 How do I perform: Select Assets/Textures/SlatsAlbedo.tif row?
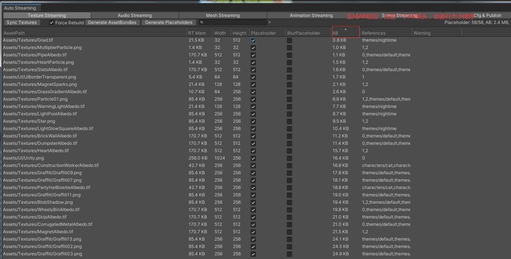255,70
